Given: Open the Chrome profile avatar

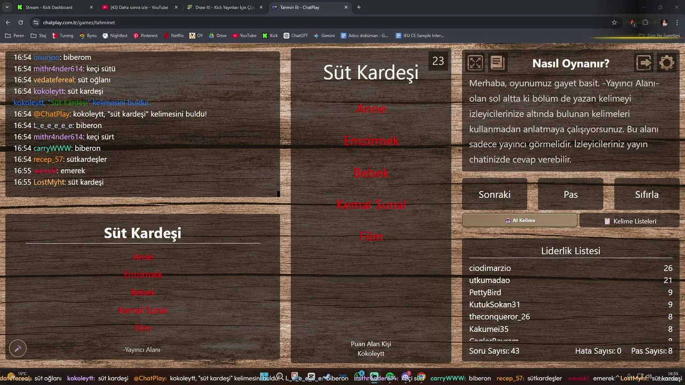Looking at the screenshot, I should point(664,22).
